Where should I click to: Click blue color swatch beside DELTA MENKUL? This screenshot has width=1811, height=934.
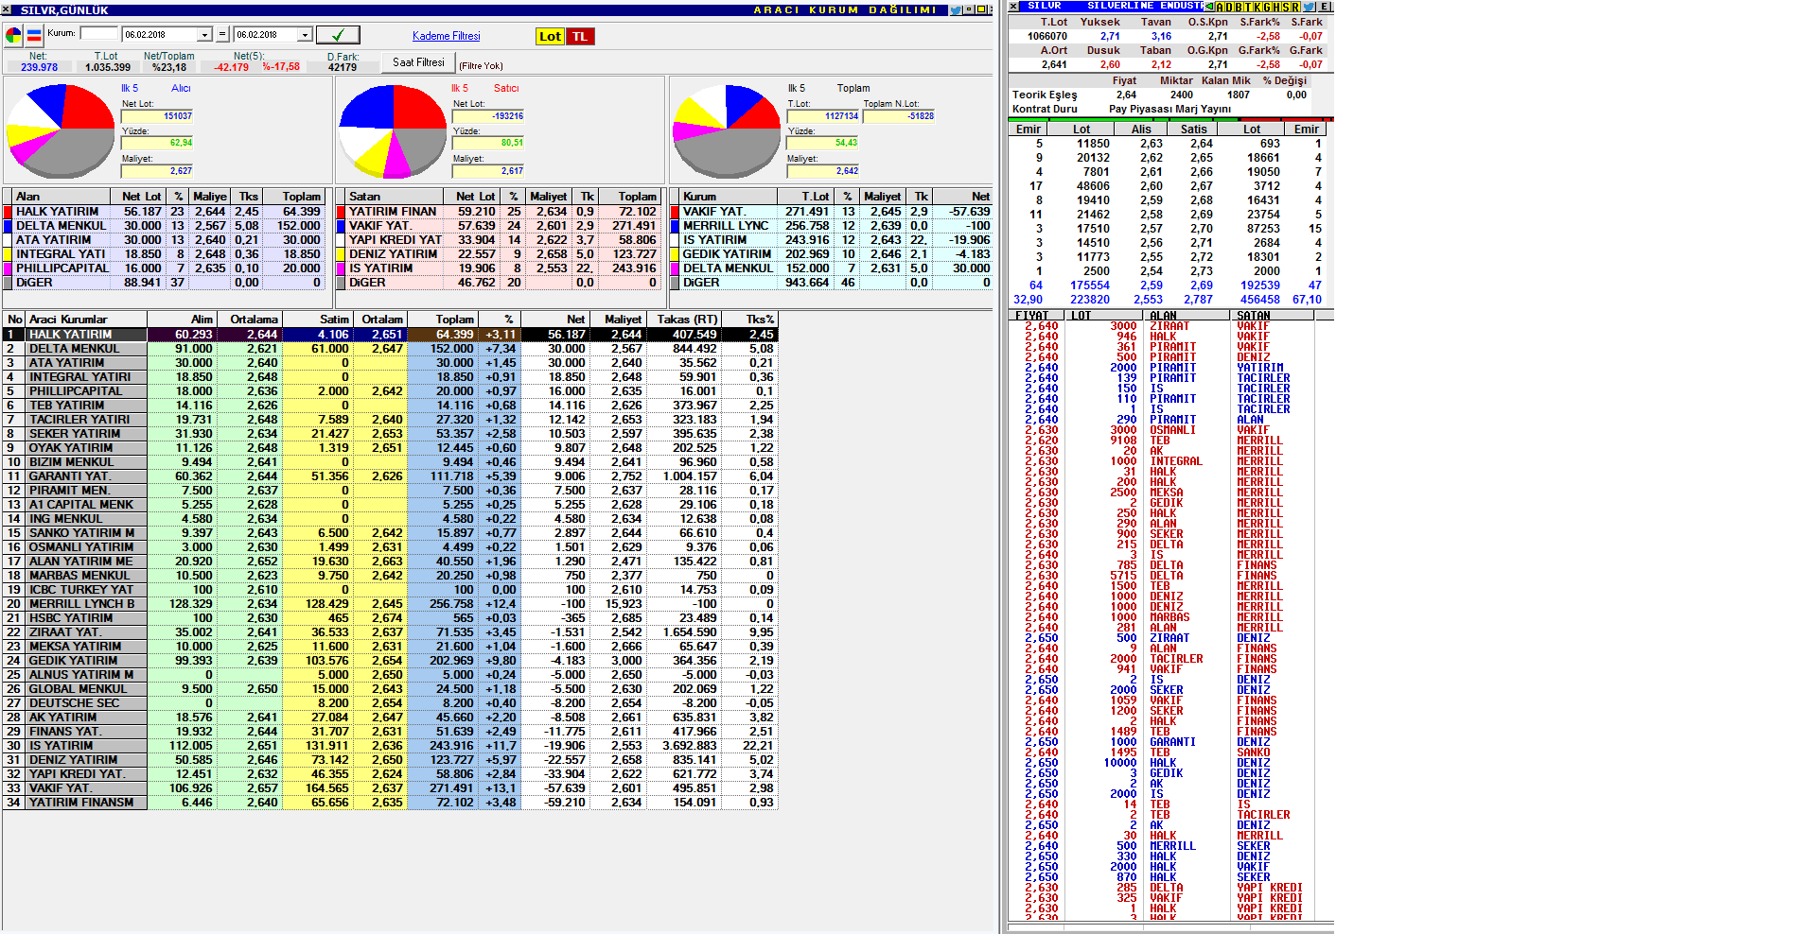pos(8,226)
